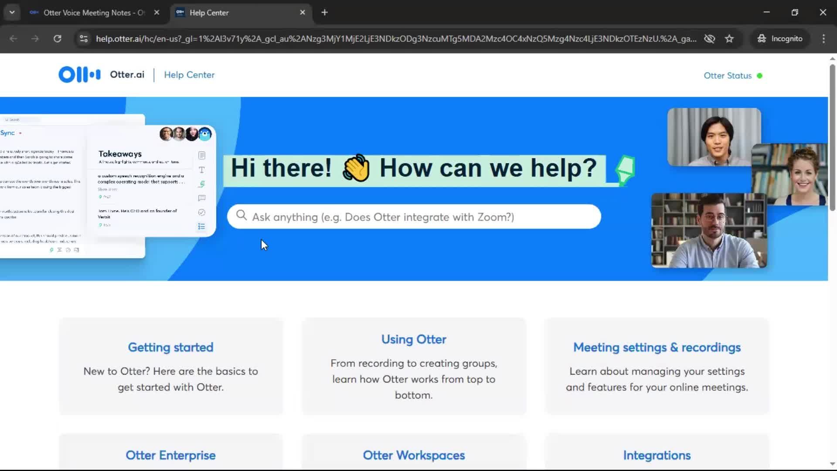This screenshot has width=837, height=471.
Task: Open site information icon in address bar
Action: tap(84, 38)
